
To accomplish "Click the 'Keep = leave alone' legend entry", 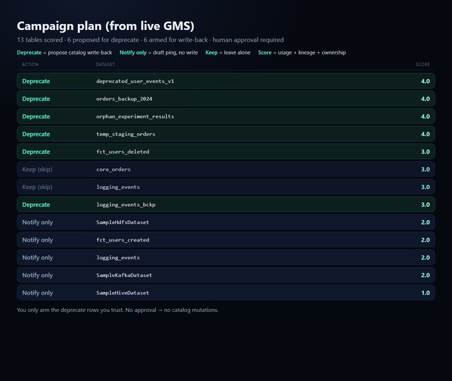I will [x=228, y=53].
